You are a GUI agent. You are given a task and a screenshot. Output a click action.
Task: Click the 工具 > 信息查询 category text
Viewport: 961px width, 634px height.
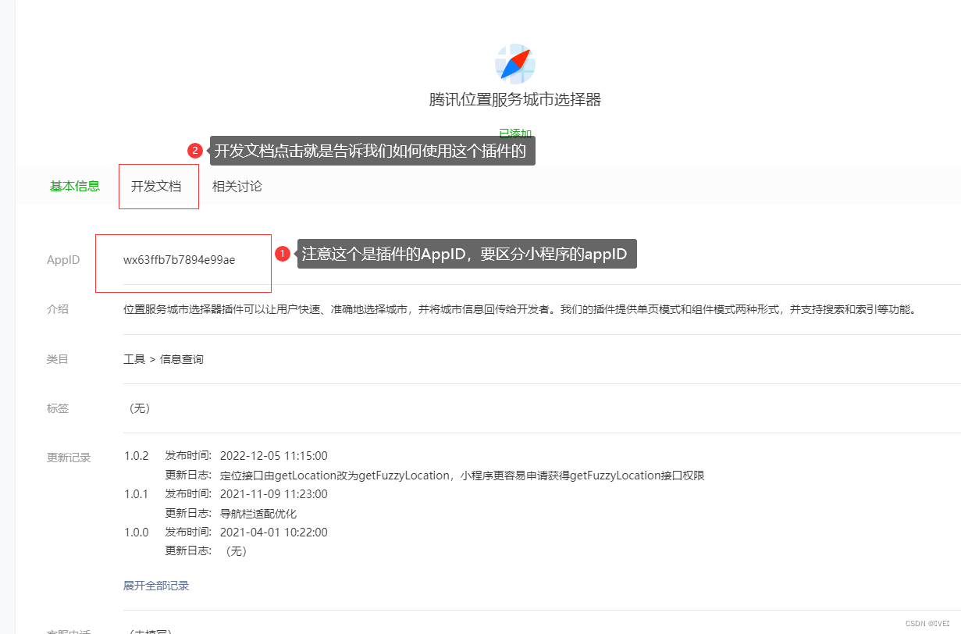[x=163, y=359]
